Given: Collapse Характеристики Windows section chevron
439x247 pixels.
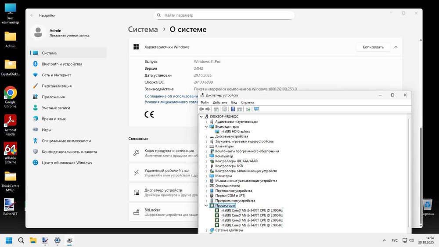Looking at the screenshot, I should 396,47.
